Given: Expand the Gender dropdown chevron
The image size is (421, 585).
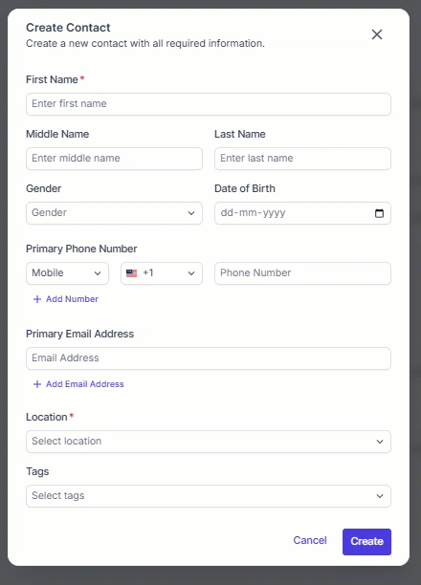Looking at the screenshot, I should pos(191,213).
